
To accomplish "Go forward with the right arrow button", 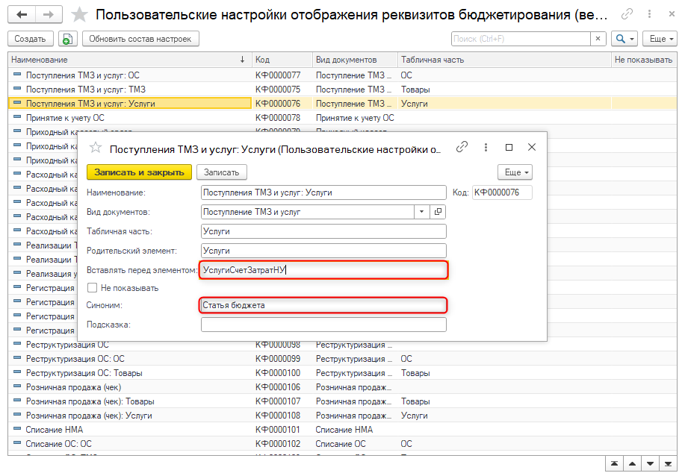I will pos(49,14).
